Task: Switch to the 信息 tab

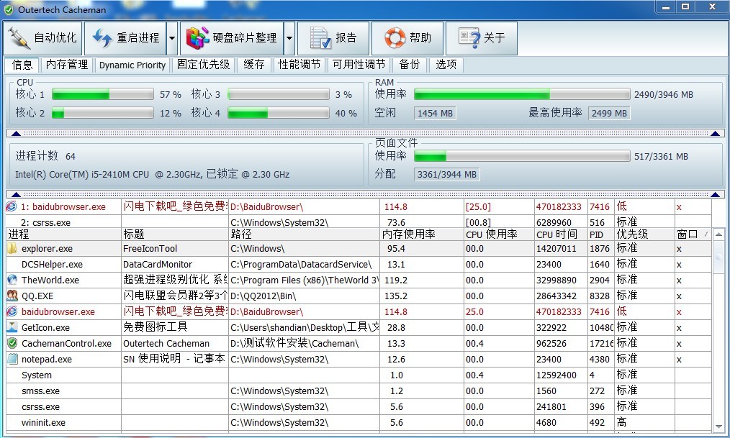Action: 22,65
